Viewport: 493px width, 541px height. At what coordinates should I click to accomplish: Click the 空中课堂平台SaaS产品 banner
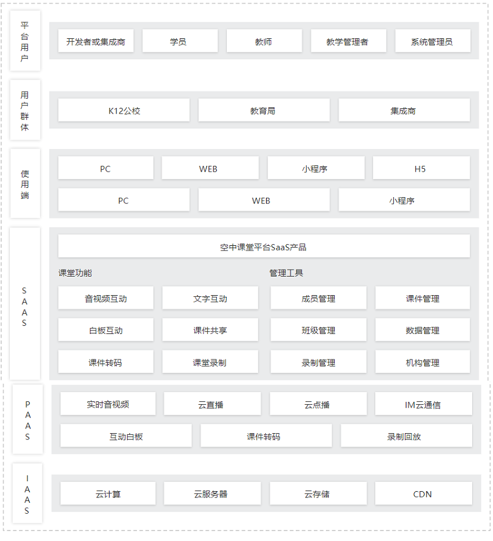pos(264,246)
